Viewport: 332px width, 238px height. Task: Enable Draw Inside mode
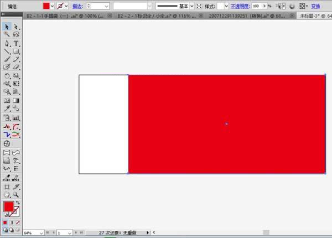[18, 230]
